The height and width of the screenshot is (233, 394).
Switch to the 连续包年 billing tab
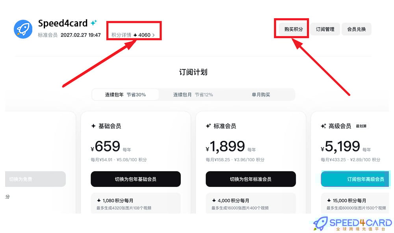125,94
